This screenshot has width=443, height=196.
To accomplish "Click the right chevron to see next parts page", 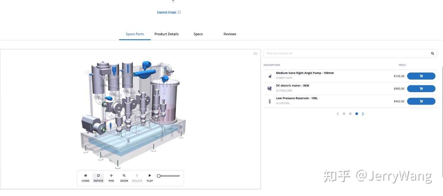I will (x=363, y=114).
